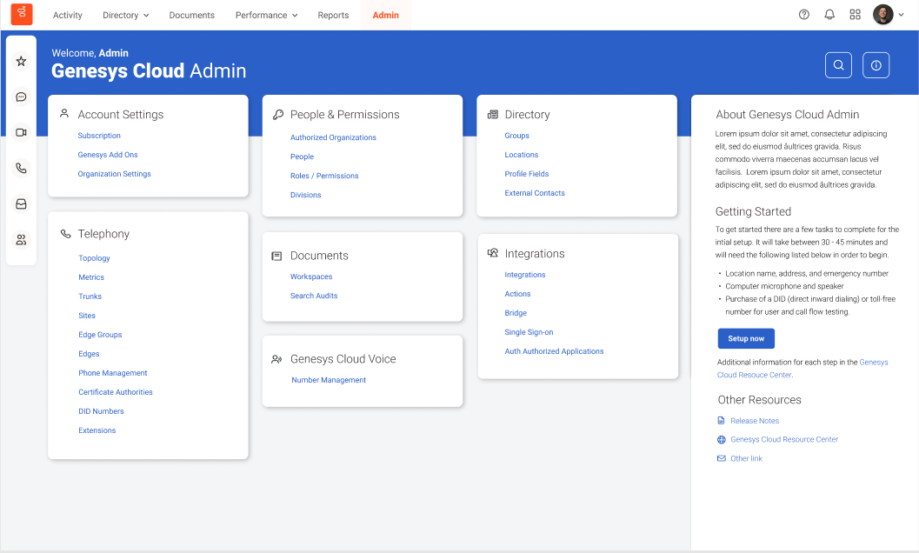Click the people icon in sidebar
This screenshot has height=553, width=919.
(x=21, y=240)
